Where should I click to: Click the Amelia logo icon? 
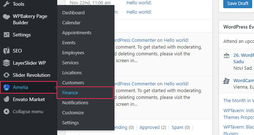(x=7, y=87)
